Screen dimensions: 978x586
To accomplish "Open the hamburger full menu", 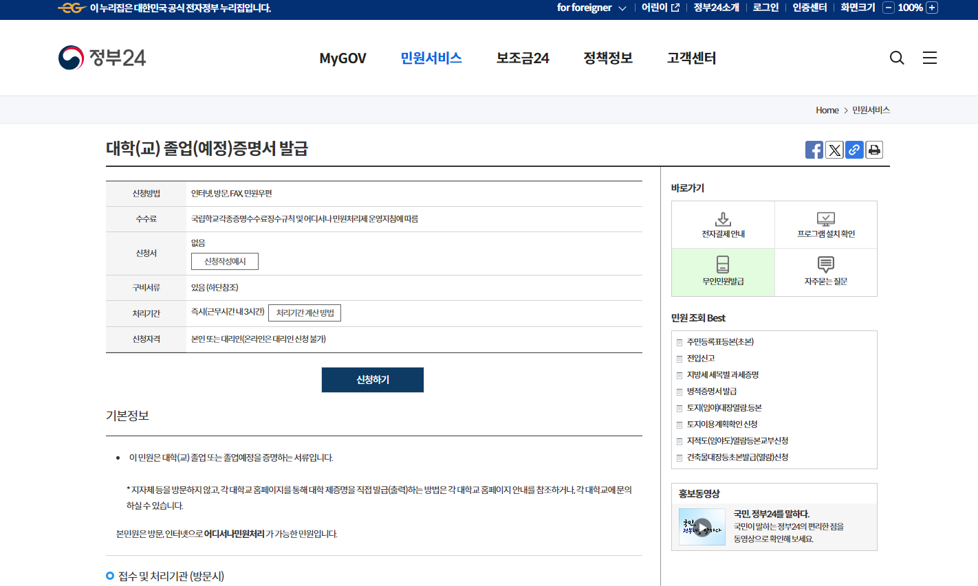I will [930, 58].
